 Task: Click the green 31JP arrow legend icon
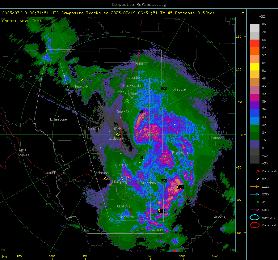tap(255, 202)
